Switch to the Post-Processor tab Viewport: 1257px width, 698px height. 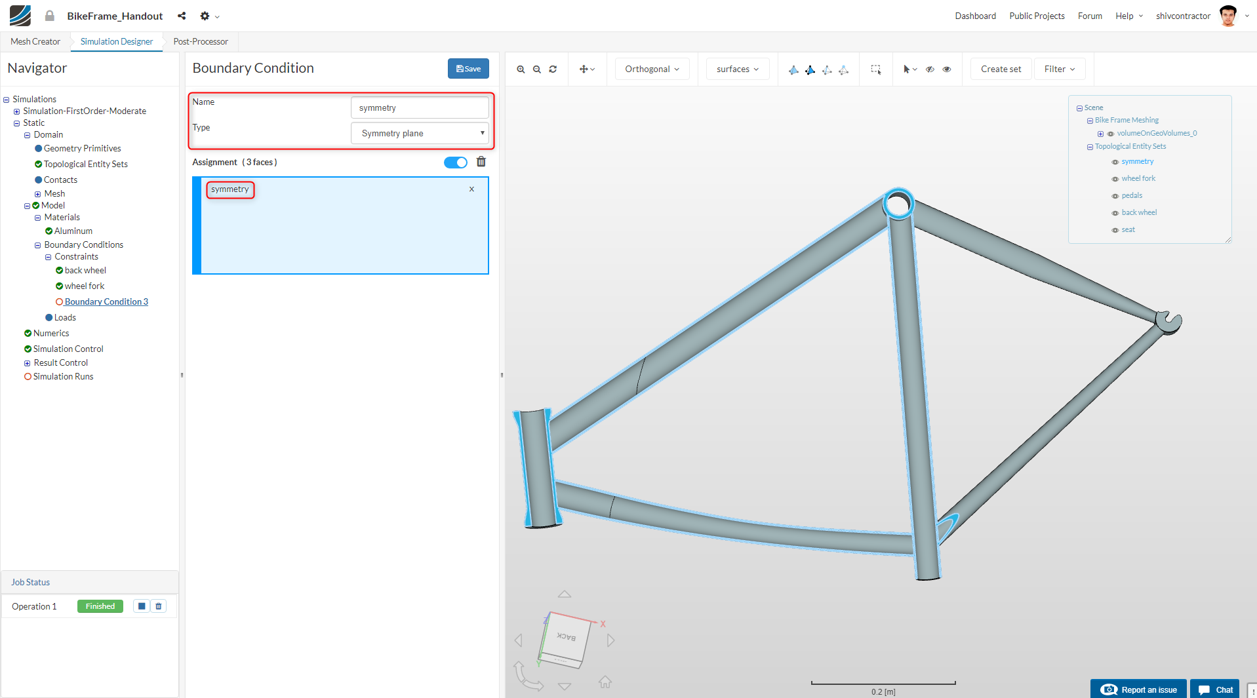coord(201,41)
